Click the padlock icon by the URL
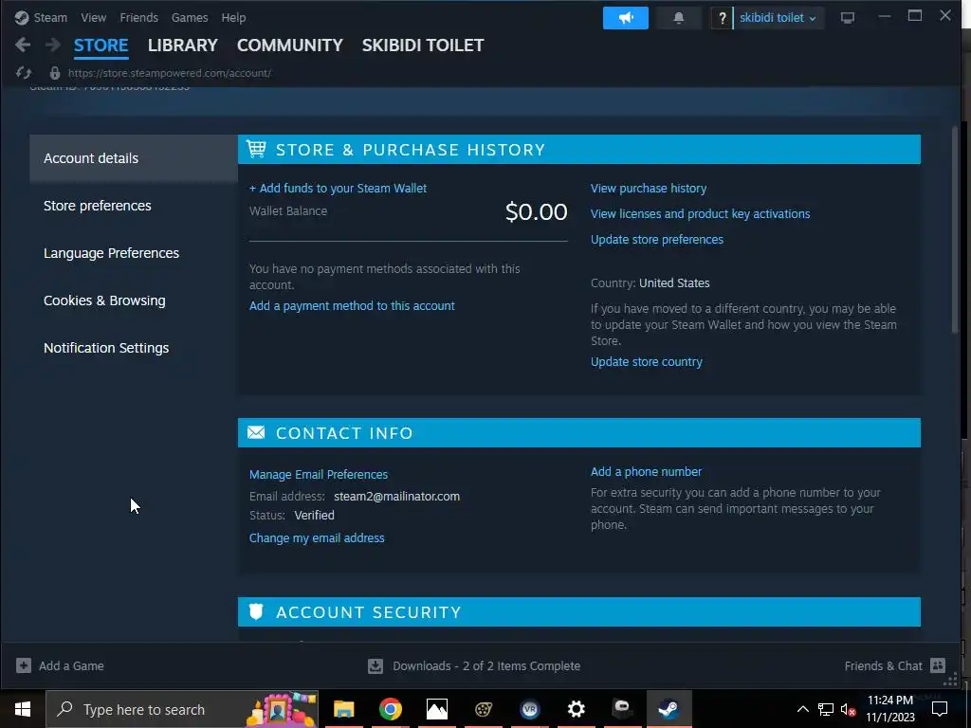971x728 pixels. 54,73
